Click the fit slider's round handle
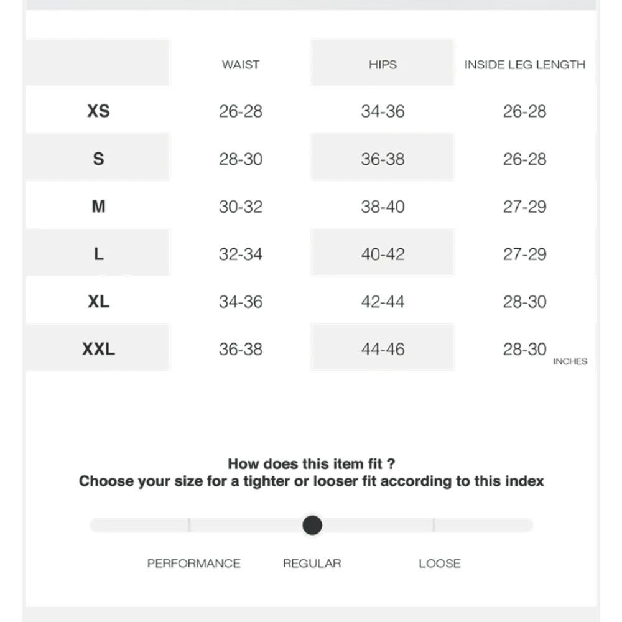 pos(312,526)
